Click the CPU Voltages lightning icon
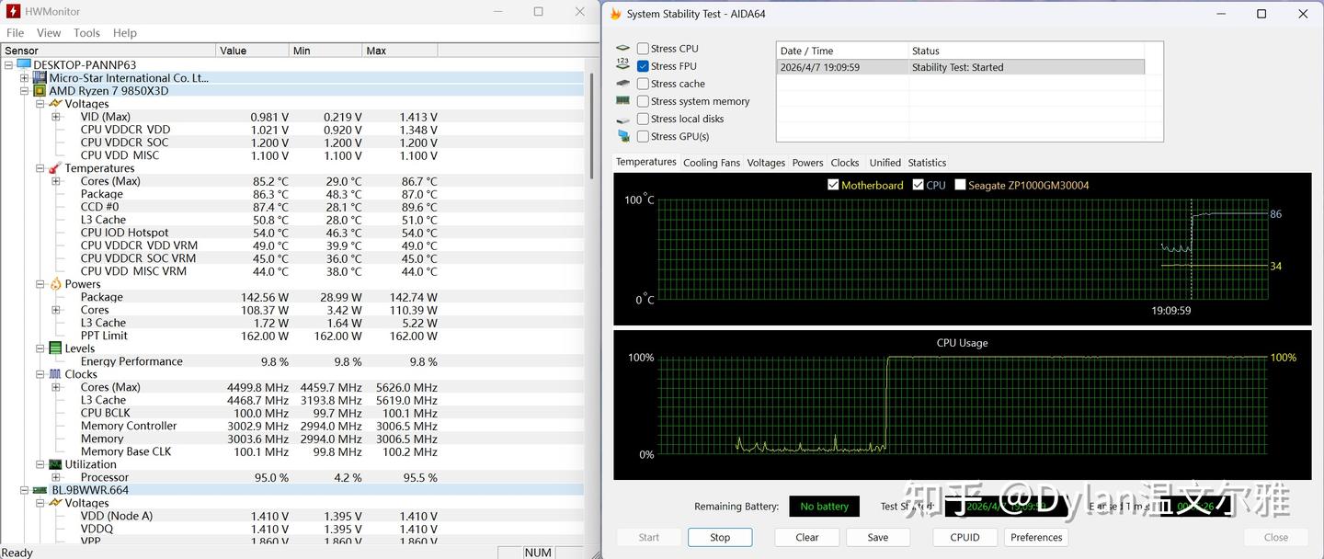The image size is (1324, 559). 55,104
